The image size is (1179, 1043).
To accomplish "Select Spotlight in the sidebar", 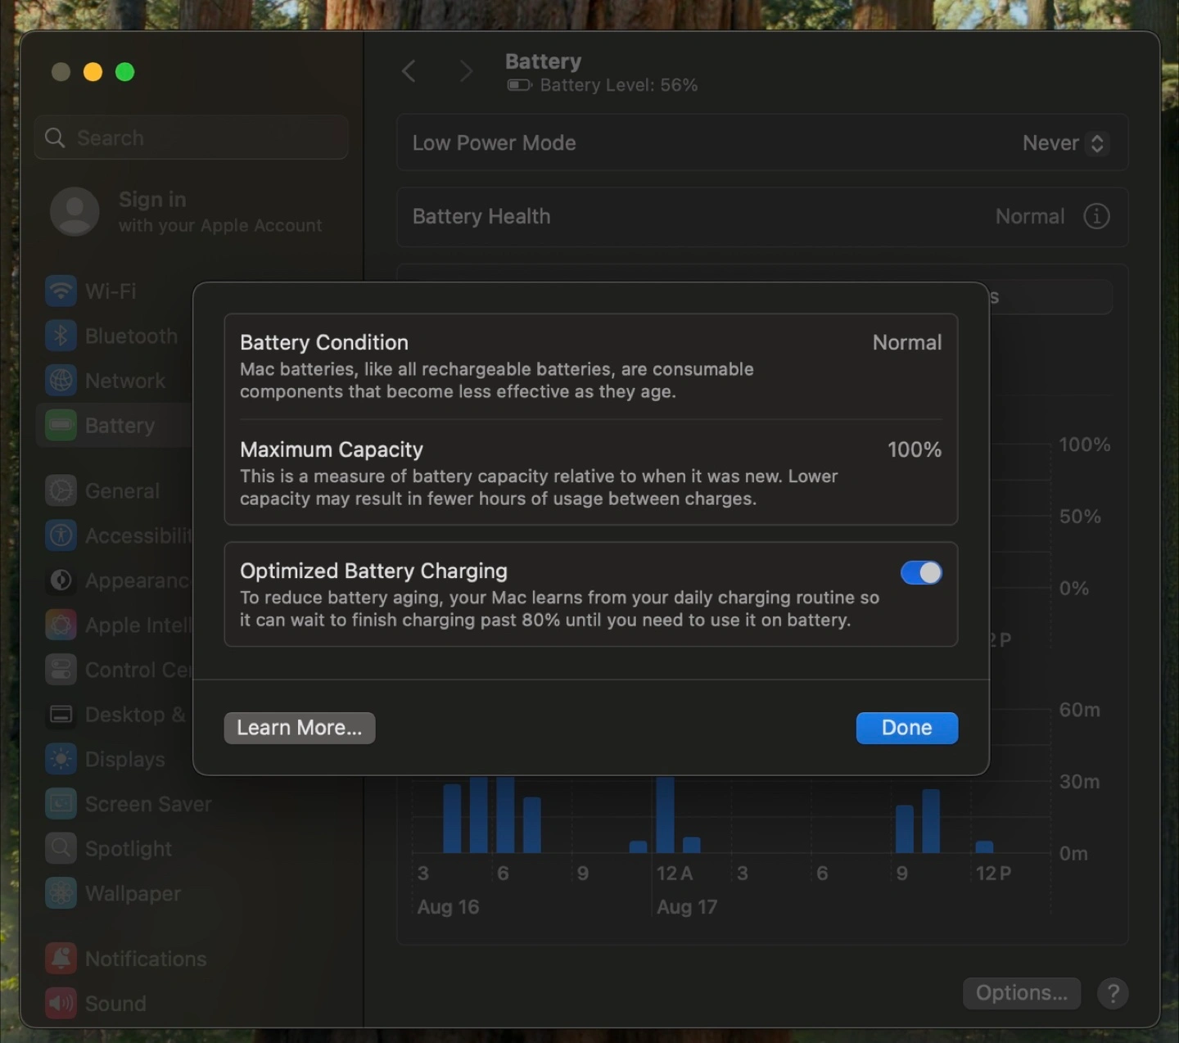I will click(x=128, y=849).
